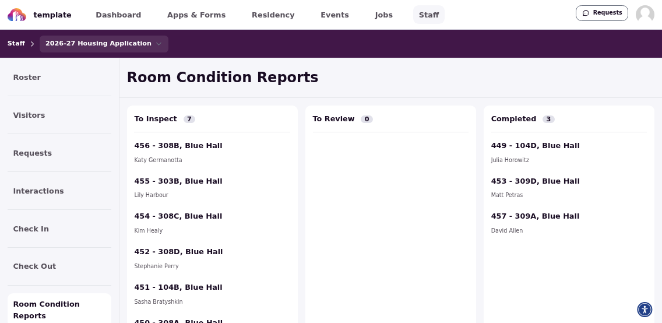Open the Requests button in header
The width and height of the screenshot is (662, 323).
601,13
